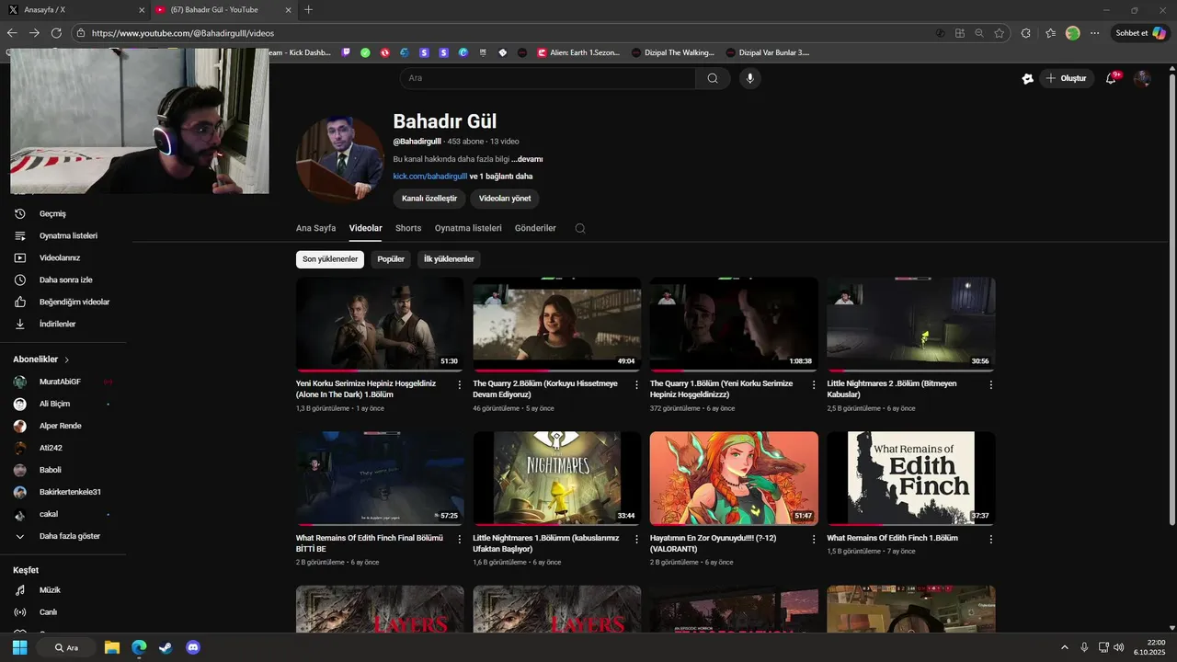Open the YouTube account avatar menu
The height and width of the screenshot is (662, 1177).
[x=1142, y=78]
